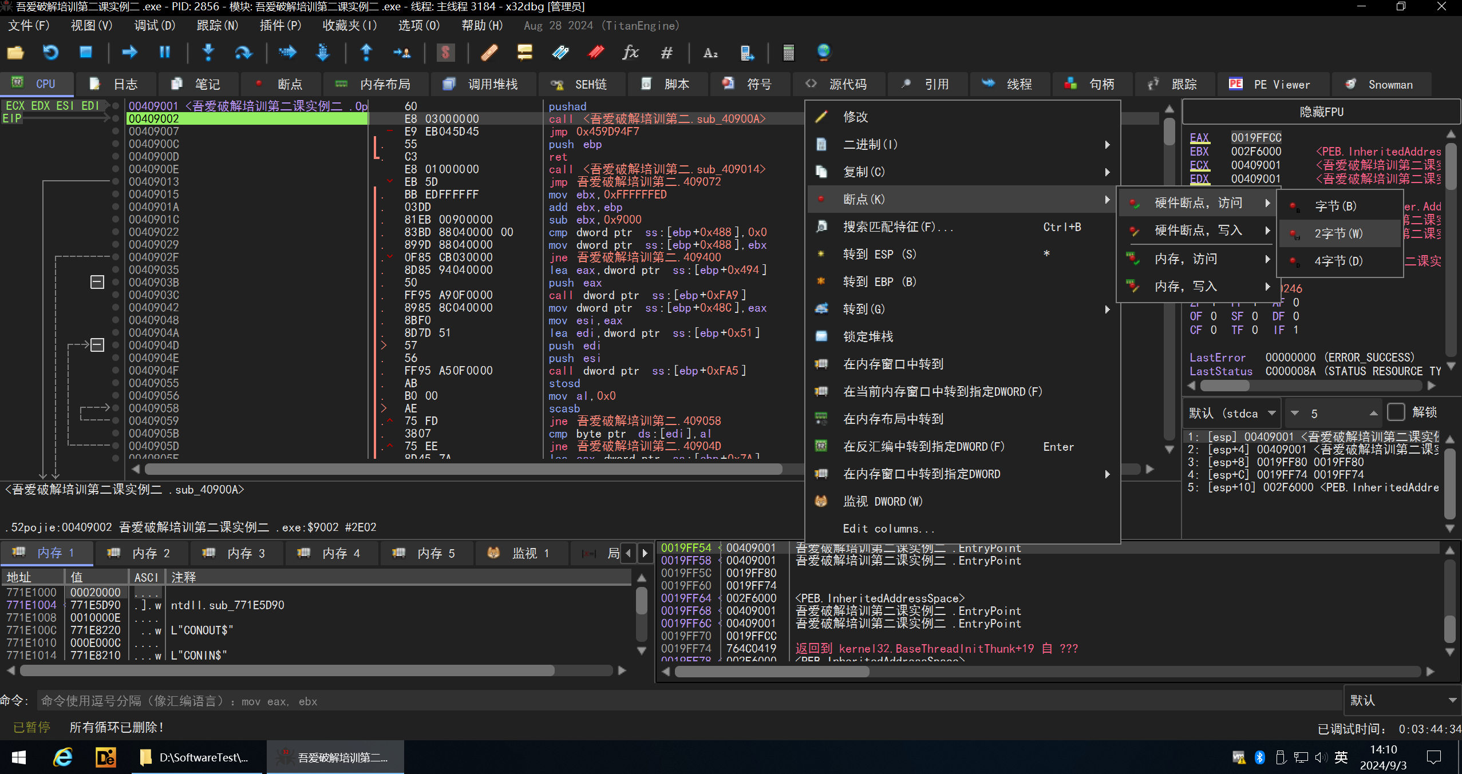Click the tab strip right scroll arrow
The height and width of the screenshot is (774, 1462).
pyautogui.click(x=645, y=553)
